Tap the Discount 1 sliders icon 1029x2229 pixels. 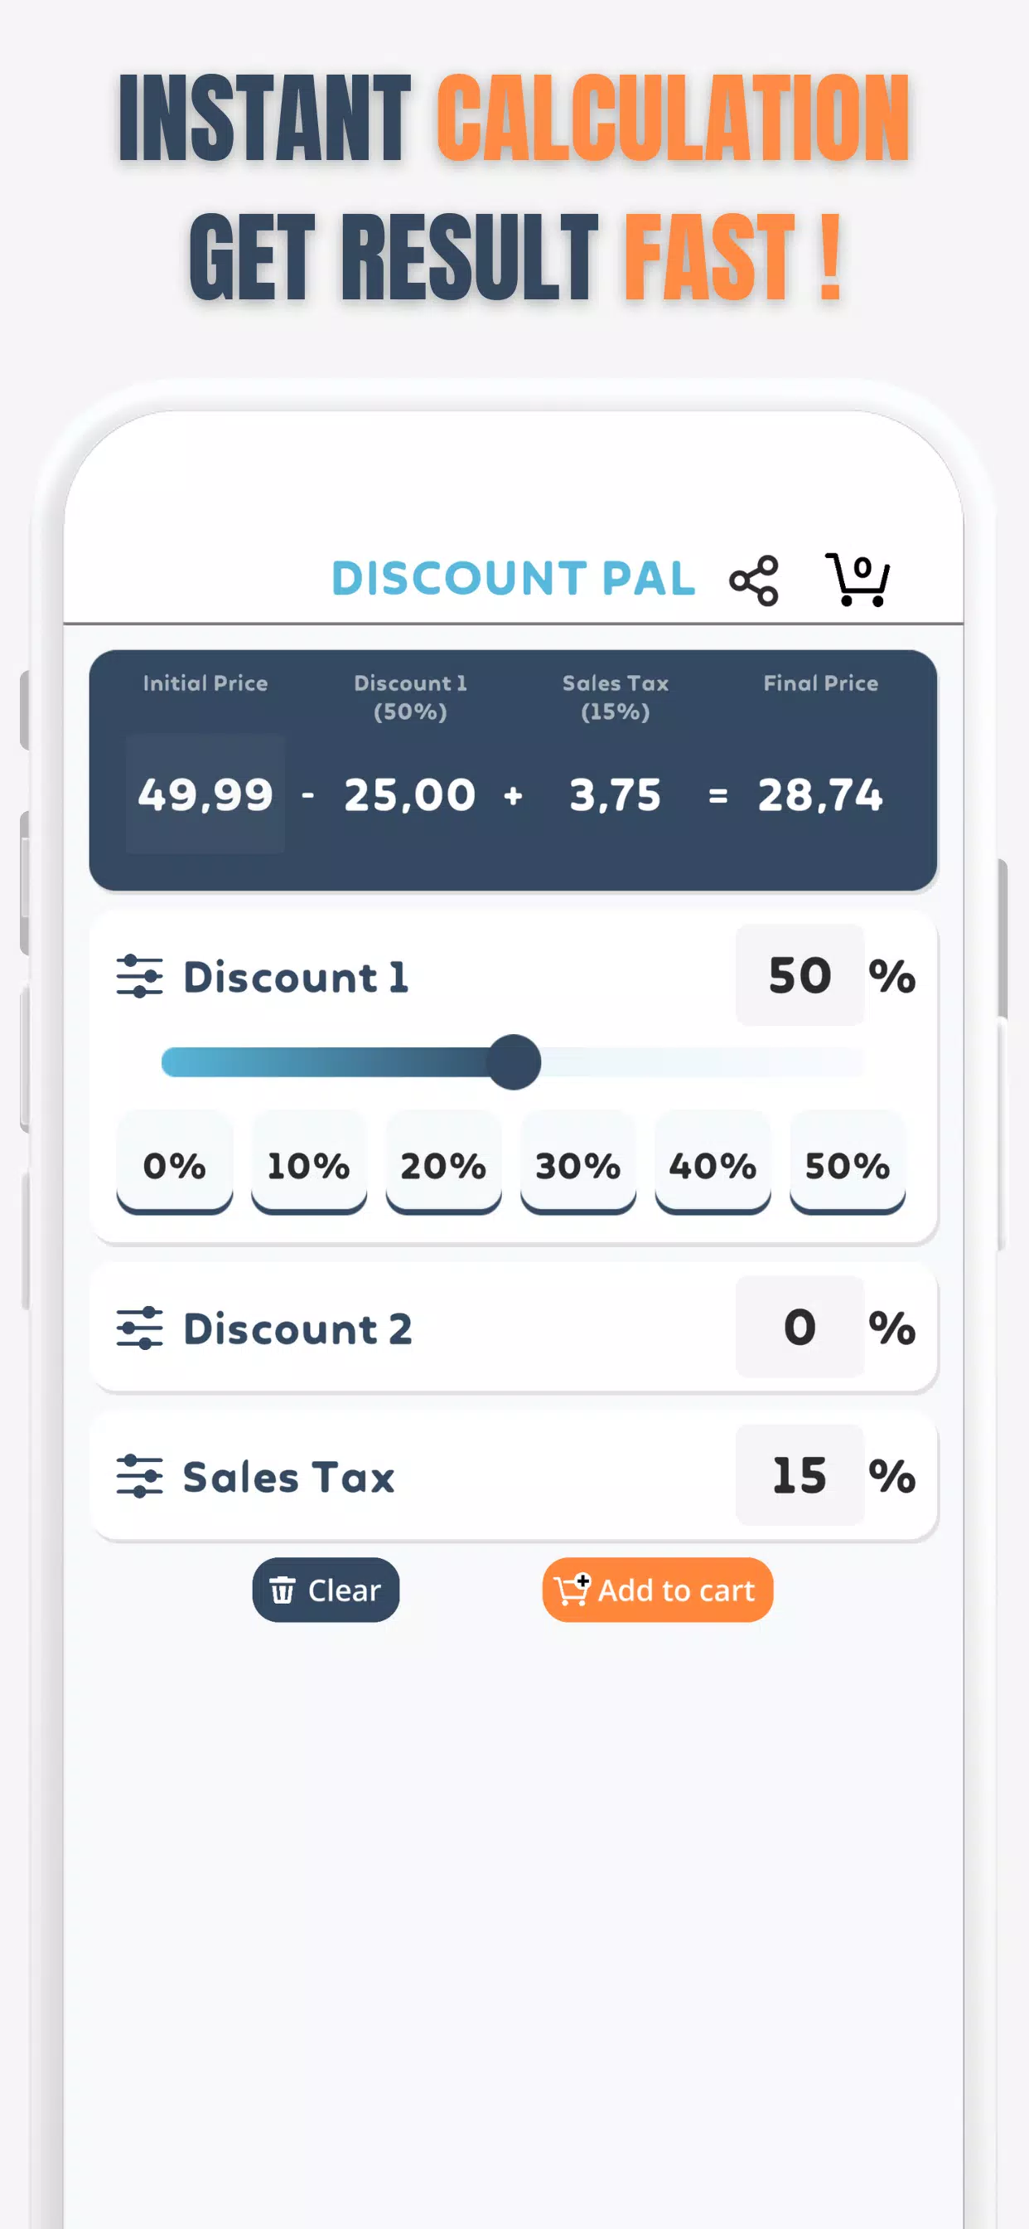tap(139, 976)
